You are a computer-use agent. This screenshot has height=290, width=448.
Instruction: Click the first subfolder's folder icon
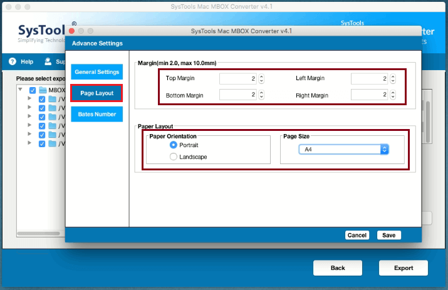pyautogui.click(x=52, y=99)
